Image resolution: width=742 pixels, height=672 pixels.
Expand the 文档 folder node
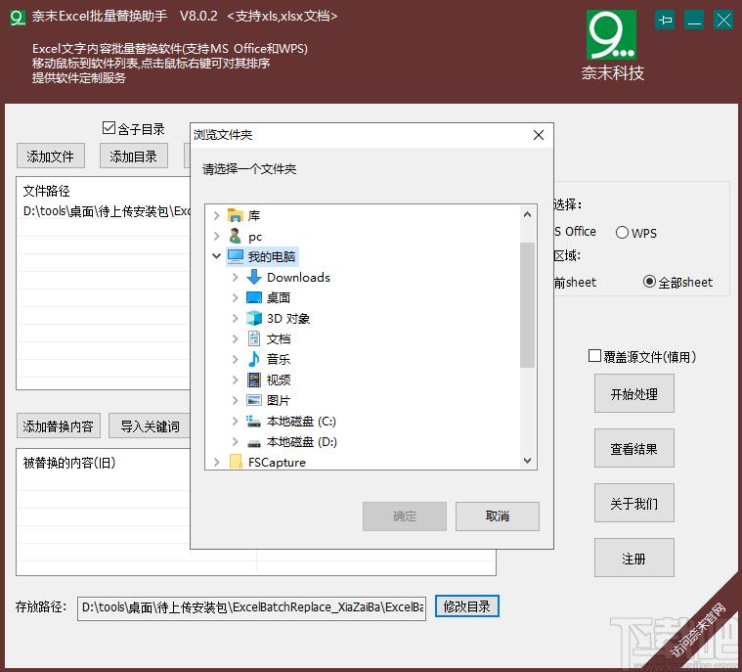(236, 338)
